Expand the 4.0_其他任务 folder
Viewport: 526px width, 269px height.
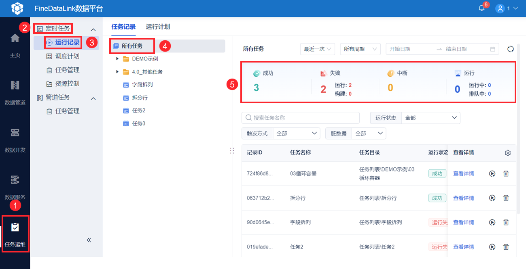coord(117,72)
